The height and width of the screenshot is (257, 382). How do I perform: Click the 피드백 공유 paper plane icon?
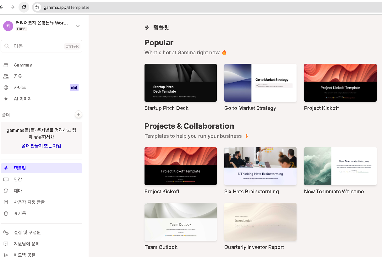coord(6,255)
